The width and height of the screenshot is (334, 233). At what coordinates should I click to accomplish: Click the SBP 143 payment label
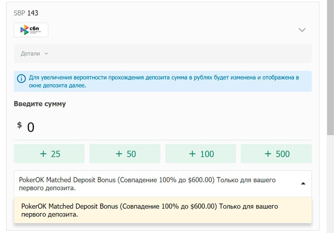pyautogui.click(x=26, y=13)
